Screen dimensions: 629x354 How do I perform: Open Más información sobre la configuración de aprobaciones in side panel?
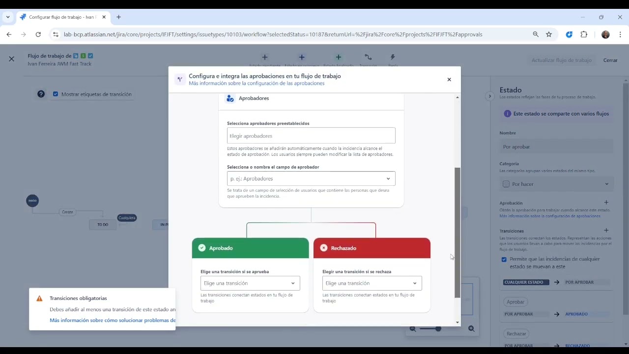550,216
